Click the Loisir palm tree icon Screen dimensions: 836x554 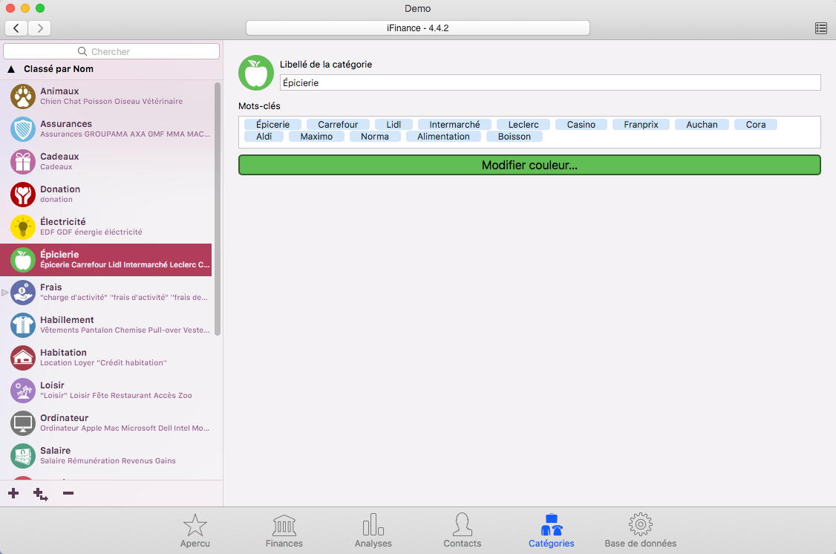point(23,391)
